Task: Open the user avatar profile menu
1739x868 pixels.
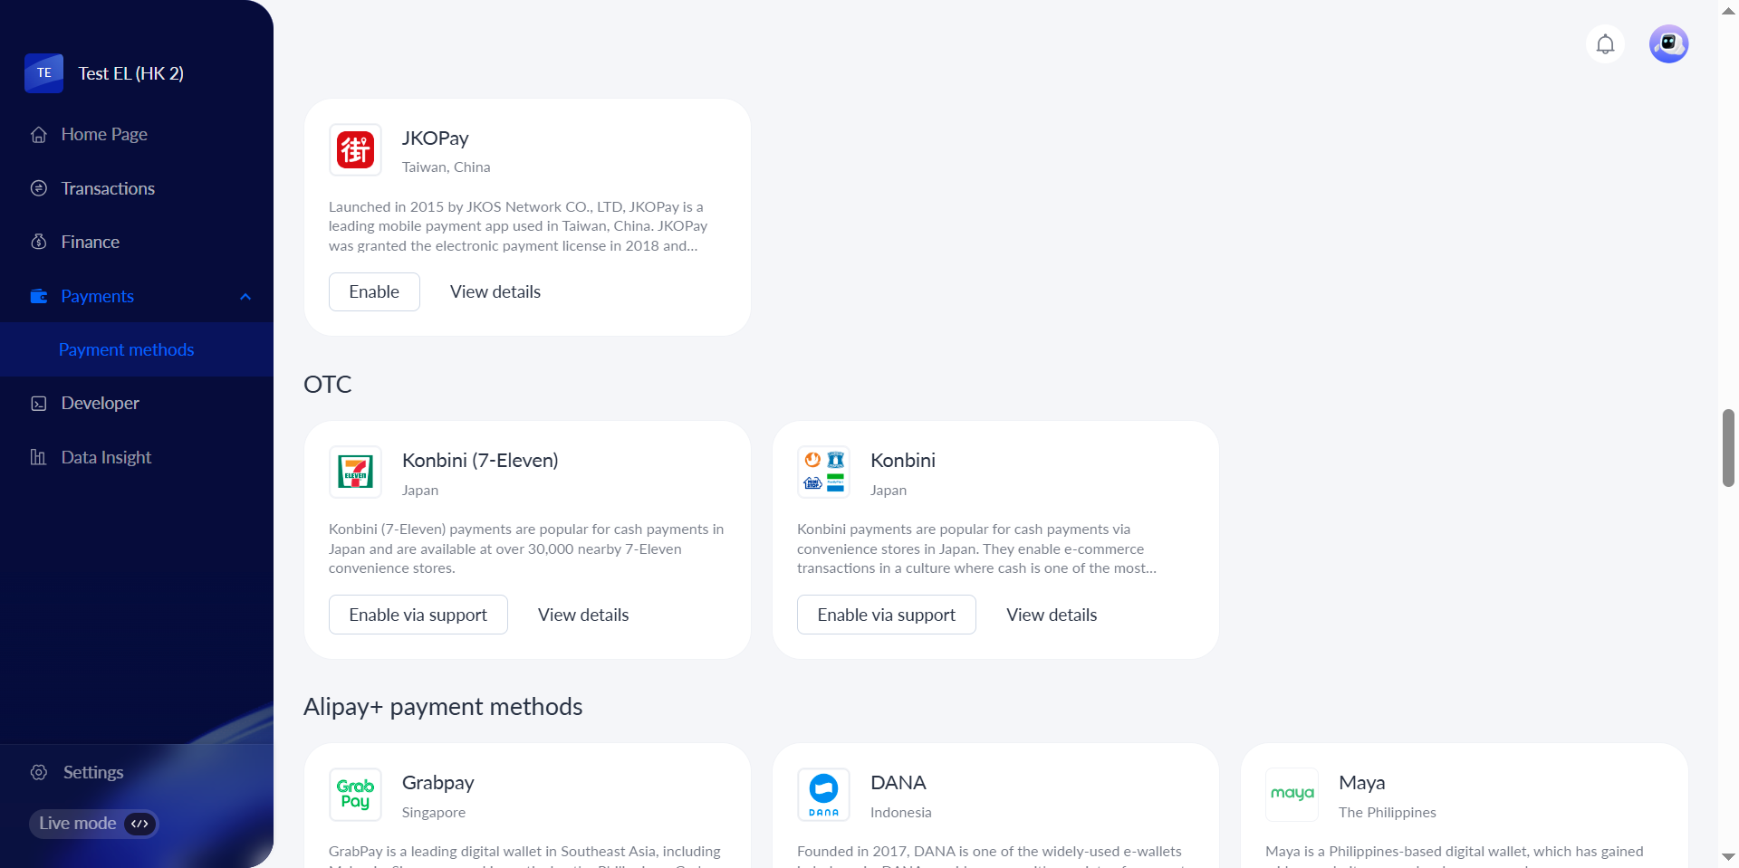Action: point(1668,44)
